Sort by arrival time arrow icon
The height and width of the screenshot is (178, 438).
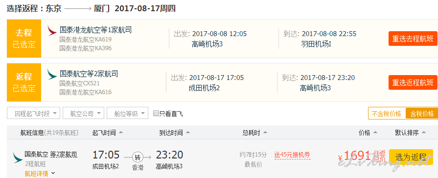[x=188, y=133]
